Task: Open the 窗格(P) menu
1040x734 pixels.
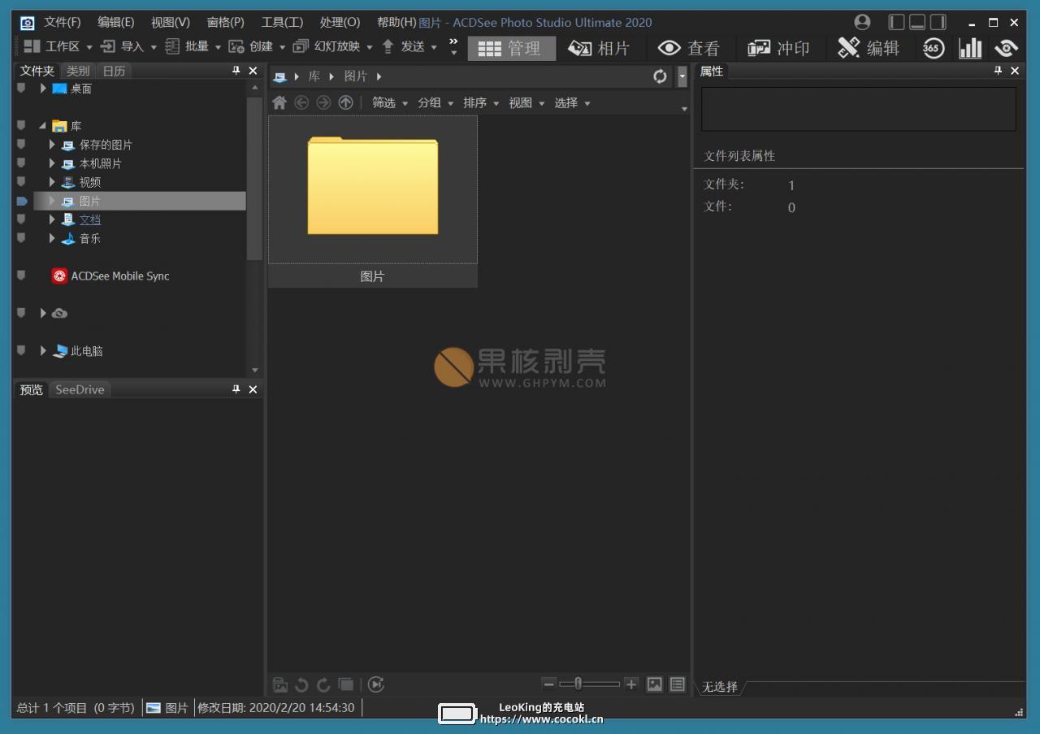Action: 226,22
